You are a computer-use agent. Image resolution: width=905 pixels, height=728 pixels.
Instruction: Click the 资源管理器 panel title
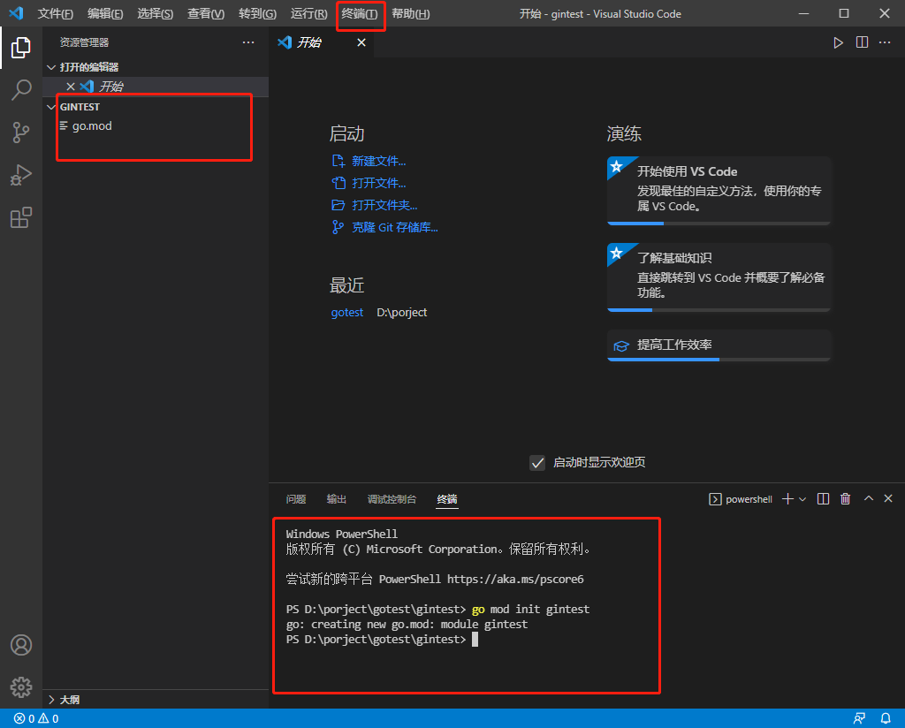click(x=84, y=42)
